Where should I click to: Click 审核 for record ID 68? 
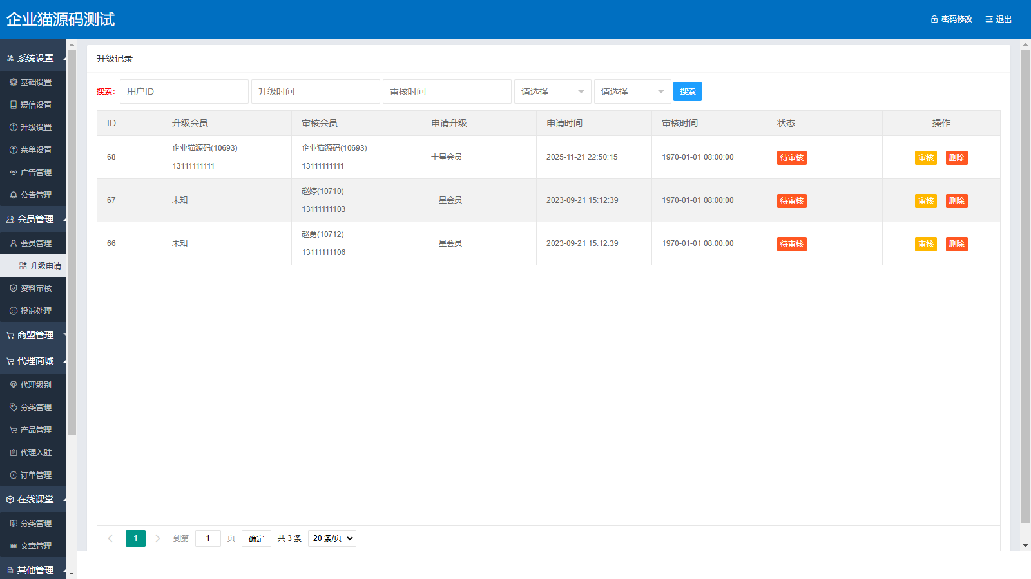925,158
